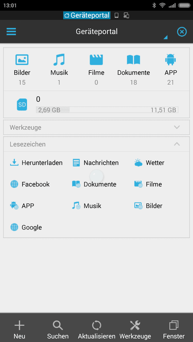
Task: Open Dokumente book icon in top row
Action: pos(134,60)
